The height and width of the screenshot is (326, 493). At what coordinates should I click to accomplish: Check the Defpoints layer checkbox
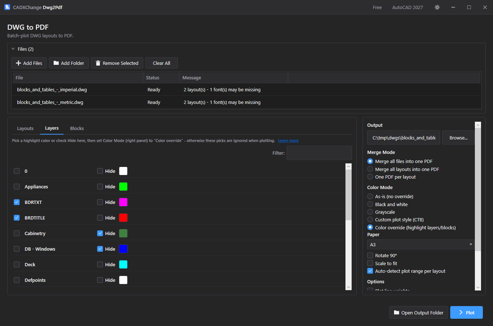[x=17, y=280]
